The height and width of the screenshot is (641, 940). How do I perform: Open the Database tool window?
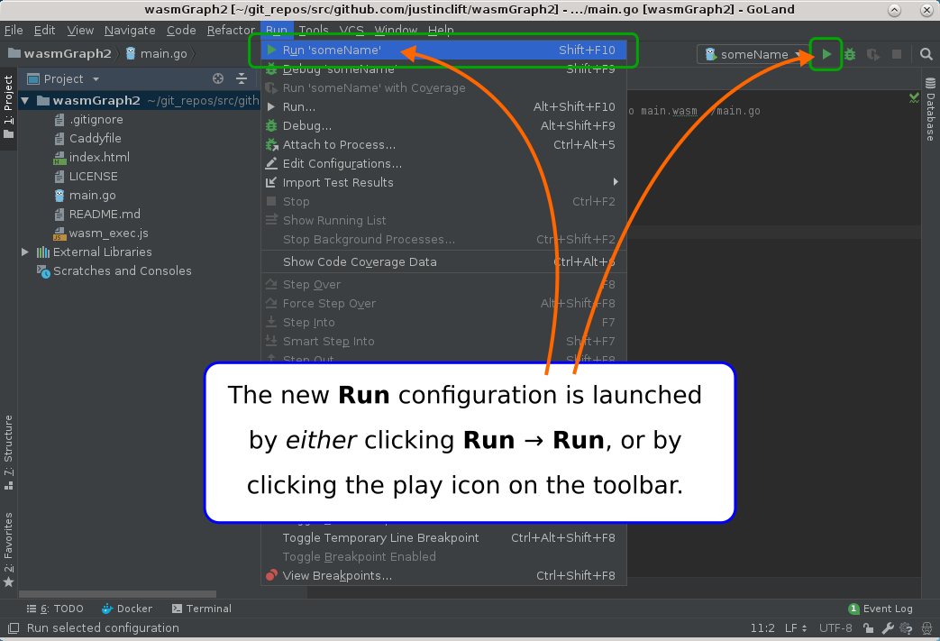point(930,110)
